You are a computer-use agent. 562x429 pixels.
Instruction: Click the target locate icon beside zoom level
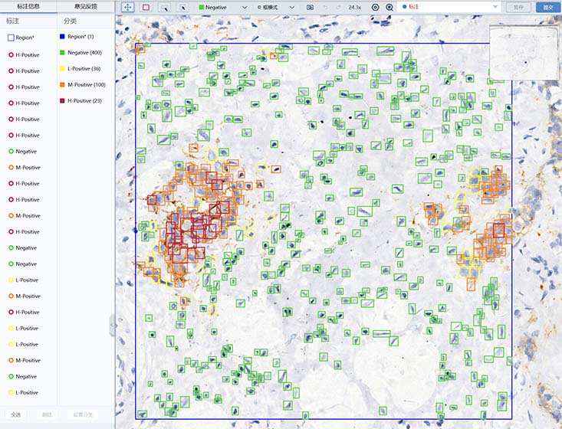pos(375,7)
